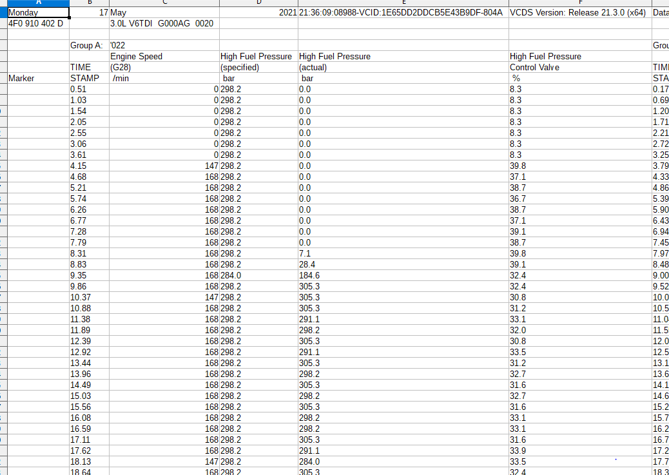Click the control valve value 33.9
Screen dimensions: 669x475
click(578, 451)
